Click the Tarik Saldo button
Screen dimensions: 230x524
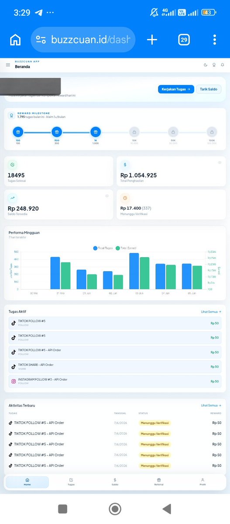(x=209, y=89)
